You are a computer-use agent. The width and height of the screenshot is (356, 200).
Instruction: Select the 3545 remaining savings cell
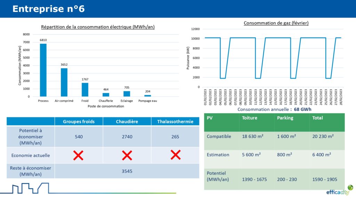127,171
